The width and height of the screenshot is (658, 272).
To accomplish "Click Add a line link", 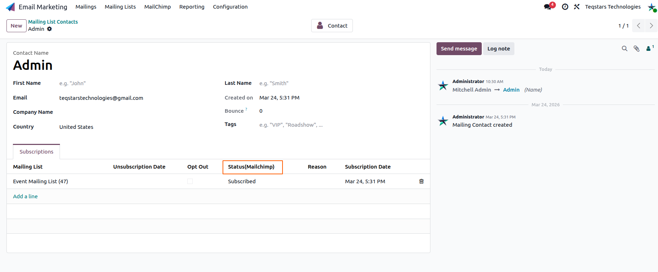I will coord(25,196).
